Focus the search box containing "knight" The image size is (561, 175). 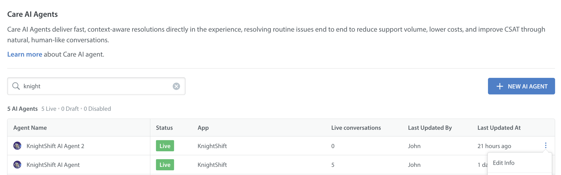[96, 86]
